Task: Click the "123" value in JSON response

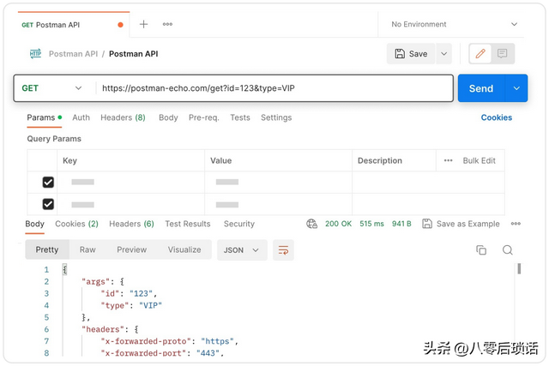Action: coord(141,293)
